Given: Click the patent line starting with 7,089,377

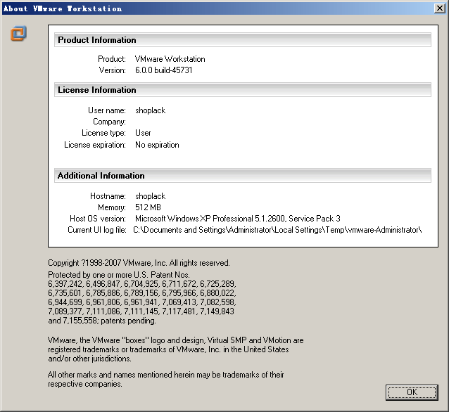Looking at the screenshot, I should tap(141, 311).
